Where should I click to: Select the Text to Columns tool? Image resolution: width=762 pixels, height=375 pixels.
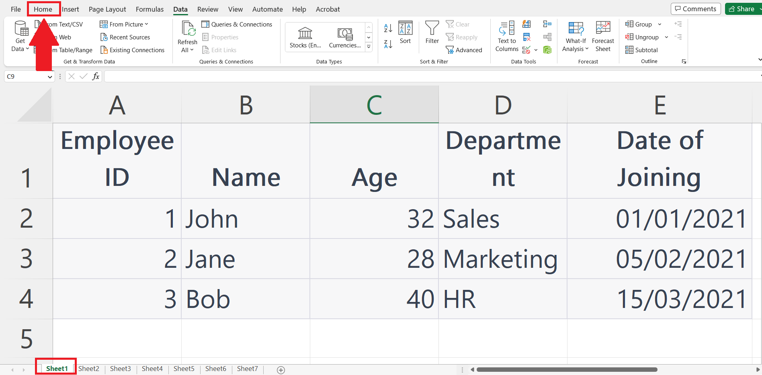click(x=506, y=37)
